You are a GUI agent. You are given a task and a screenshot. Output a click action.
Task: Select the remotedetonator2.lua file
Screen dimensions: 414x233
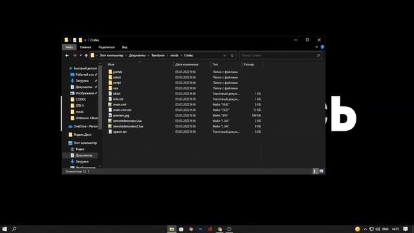click(128, 126)
